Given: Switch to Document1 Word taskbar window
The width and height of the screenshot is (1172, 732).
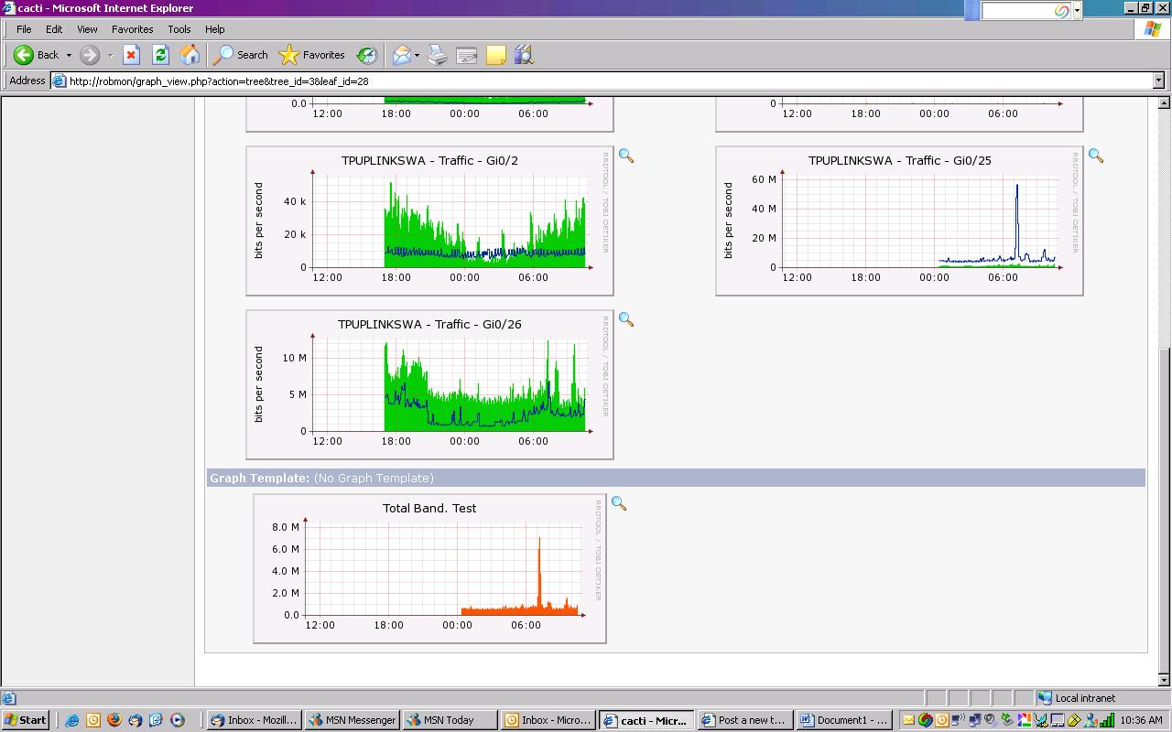Looking at the screenshot, I should point(843,720).
